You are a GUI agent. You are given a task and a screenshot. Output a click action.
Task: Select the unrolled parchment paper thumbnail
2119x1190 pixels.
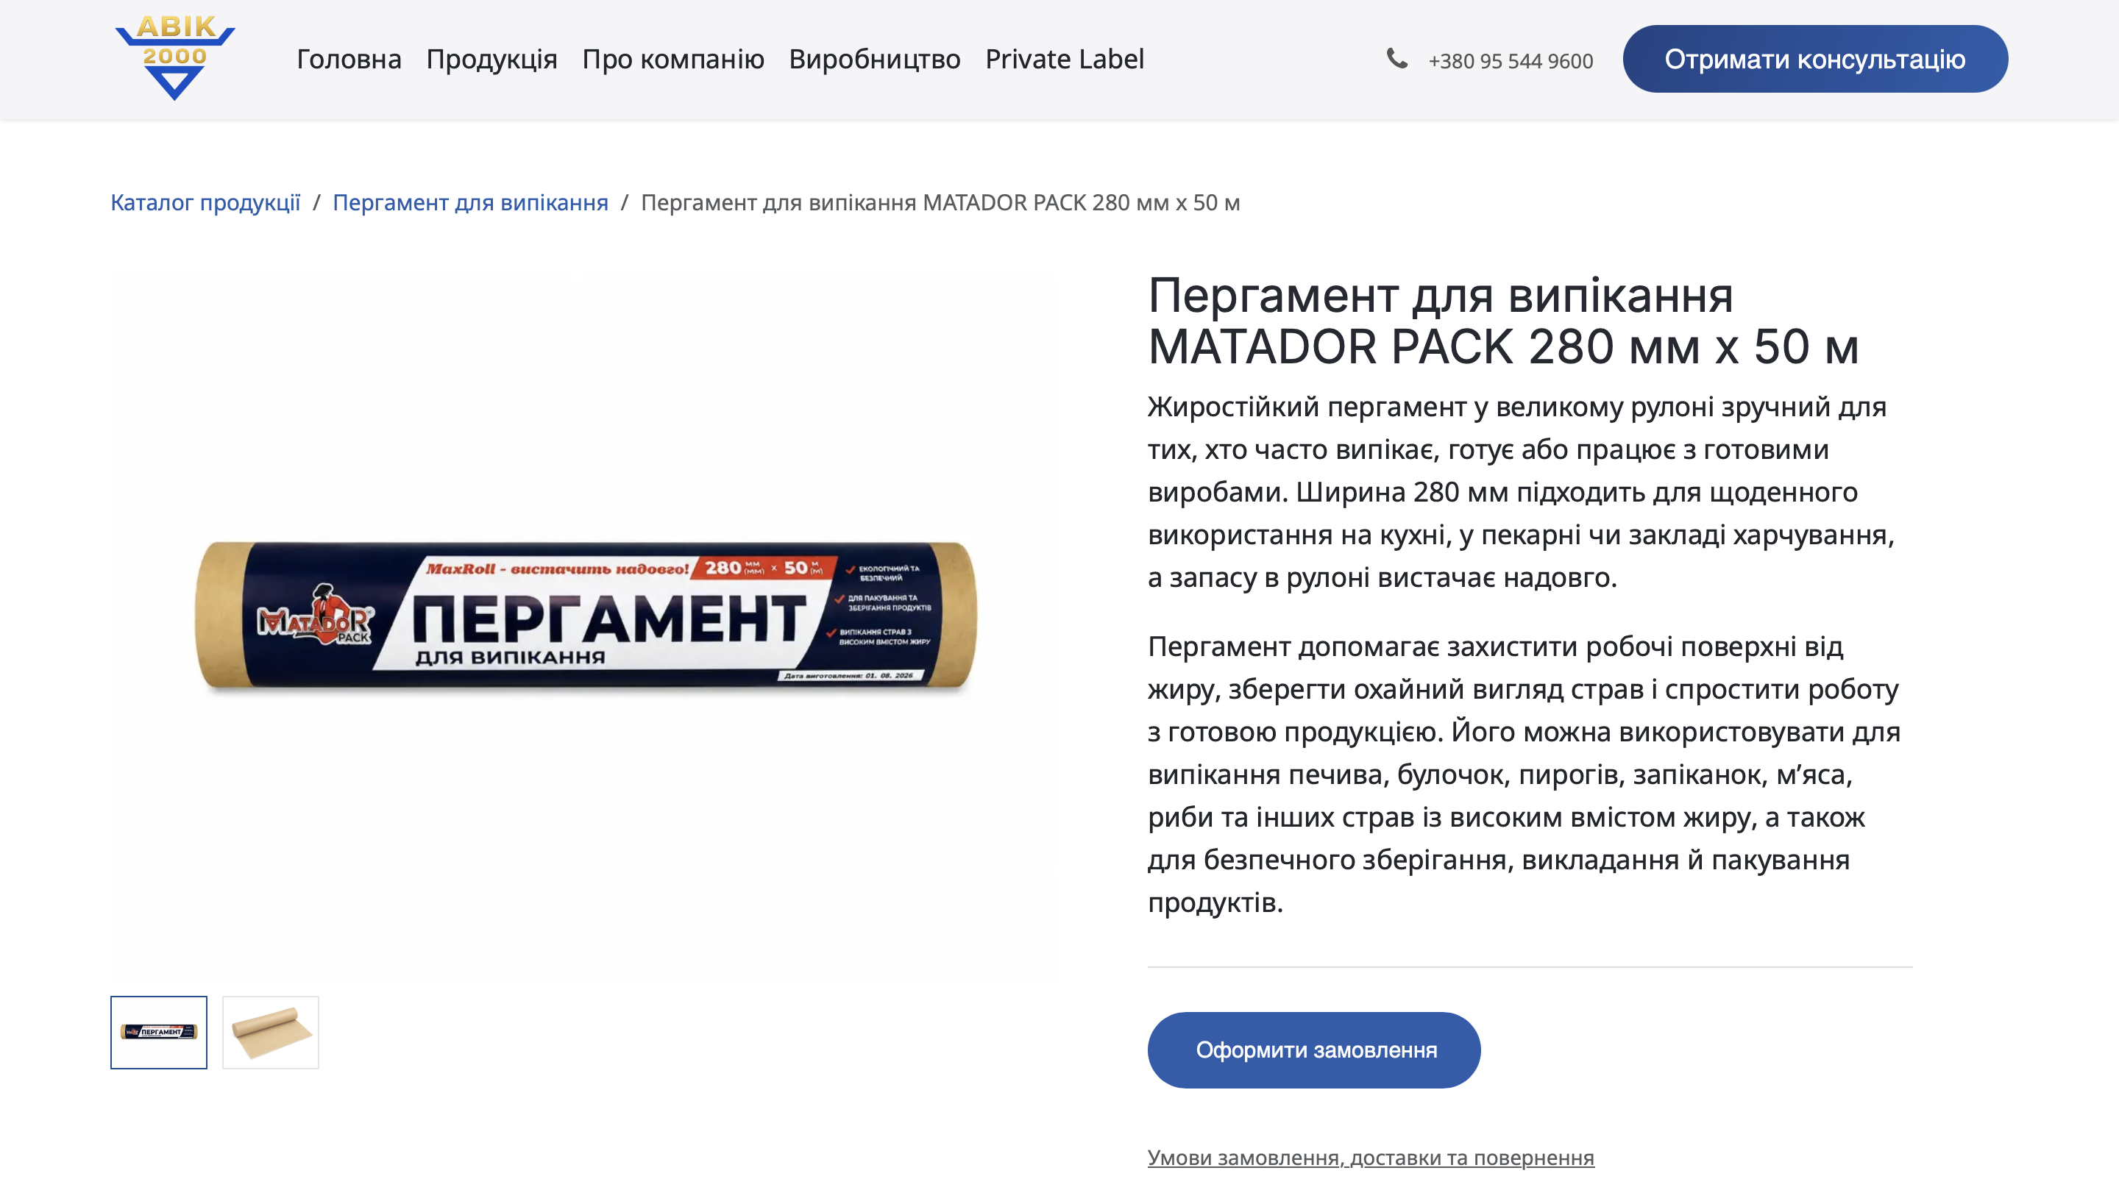[x=271, y=1032]
